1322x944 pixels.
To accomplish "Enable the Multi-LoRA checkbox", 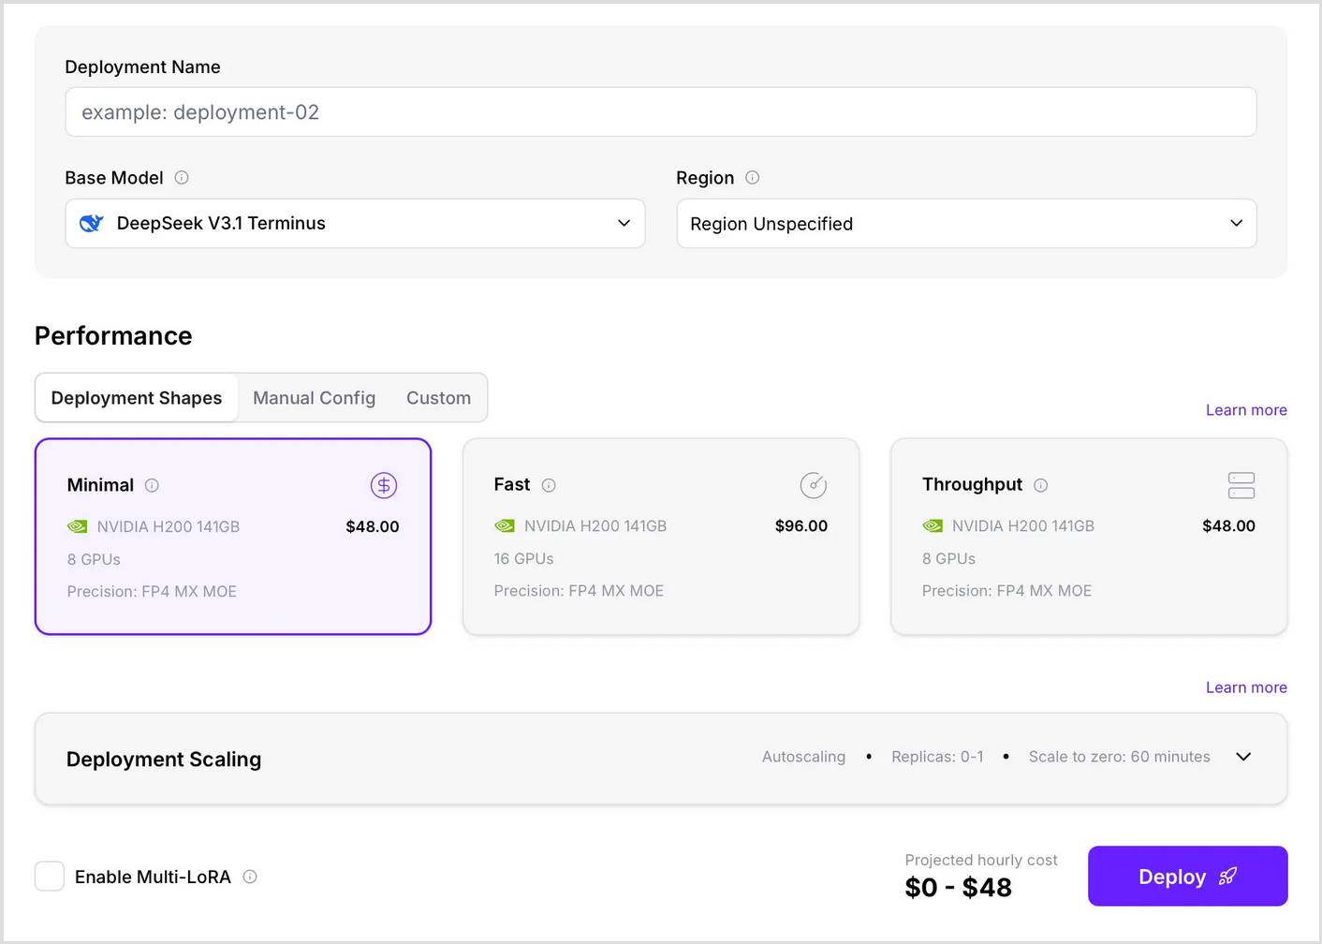I will click(x=50, y=877).
